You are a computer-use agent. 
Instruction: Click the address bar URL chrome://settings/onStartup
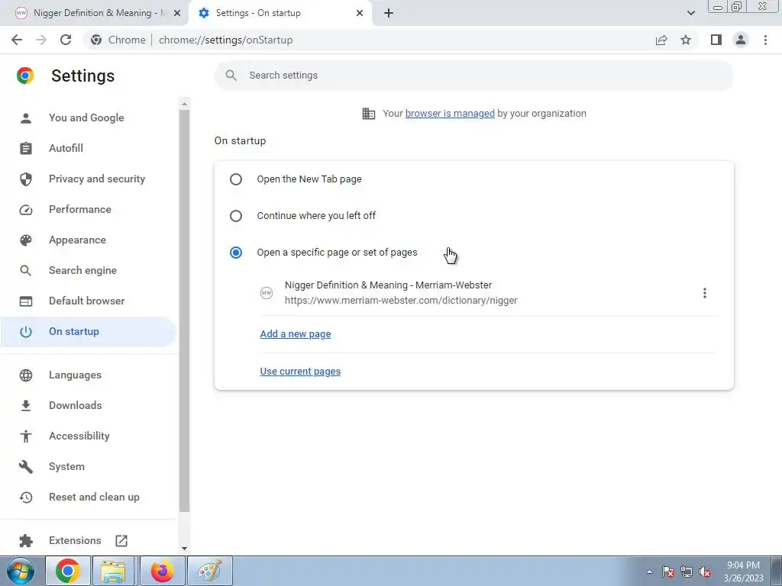click(225, 40)
